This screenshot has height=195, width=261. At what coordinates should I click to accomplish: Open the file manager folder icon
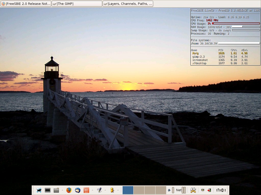(56, 190)
